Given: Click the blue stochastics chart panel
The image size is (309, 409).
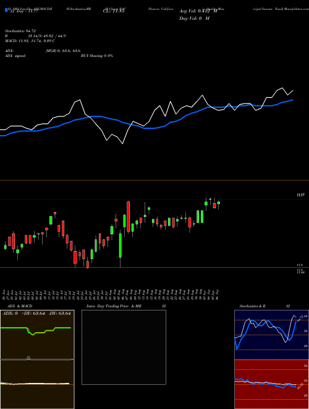Looking at the screenshot, I should pyautogui.click(x=271, y=335).
